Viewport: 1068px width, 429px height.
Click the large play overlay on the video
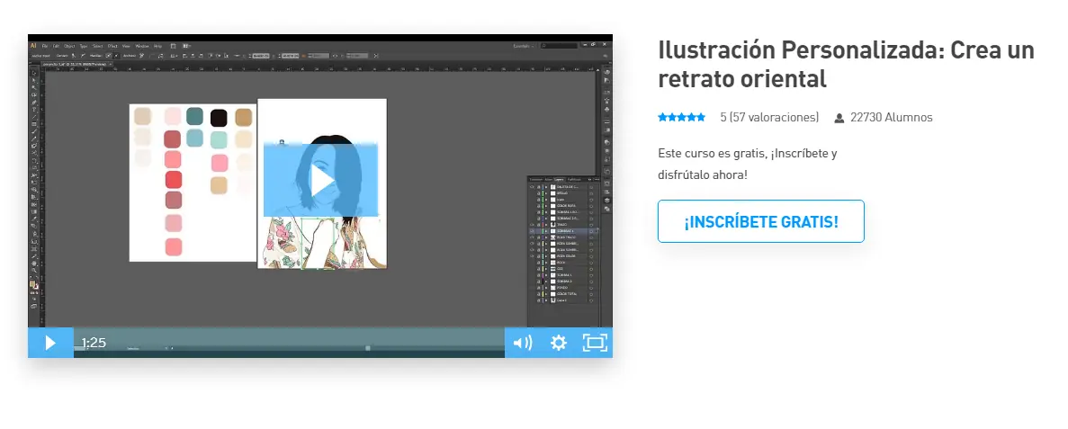321,180
